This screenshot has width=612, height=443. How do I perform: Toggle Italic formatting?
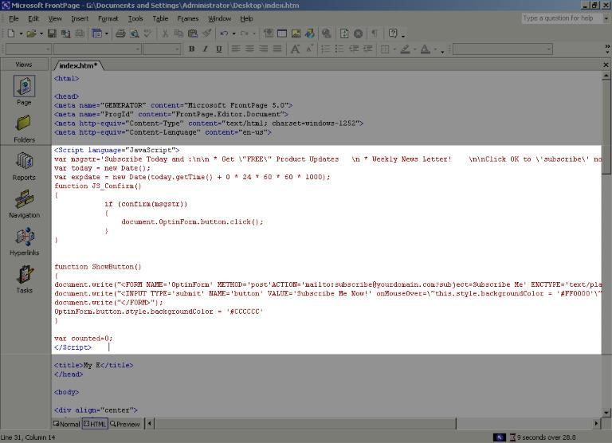205,49
